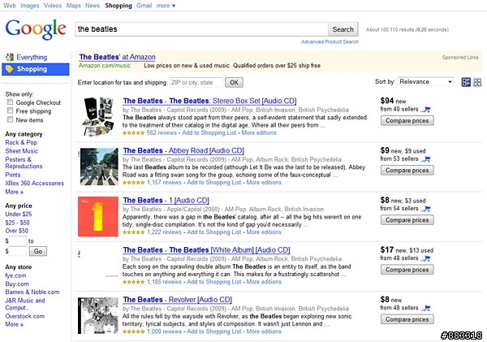Compare prices for Revolver
This screenshot has width=487, height=342.
pyautogui.click(x=407, y=319)
